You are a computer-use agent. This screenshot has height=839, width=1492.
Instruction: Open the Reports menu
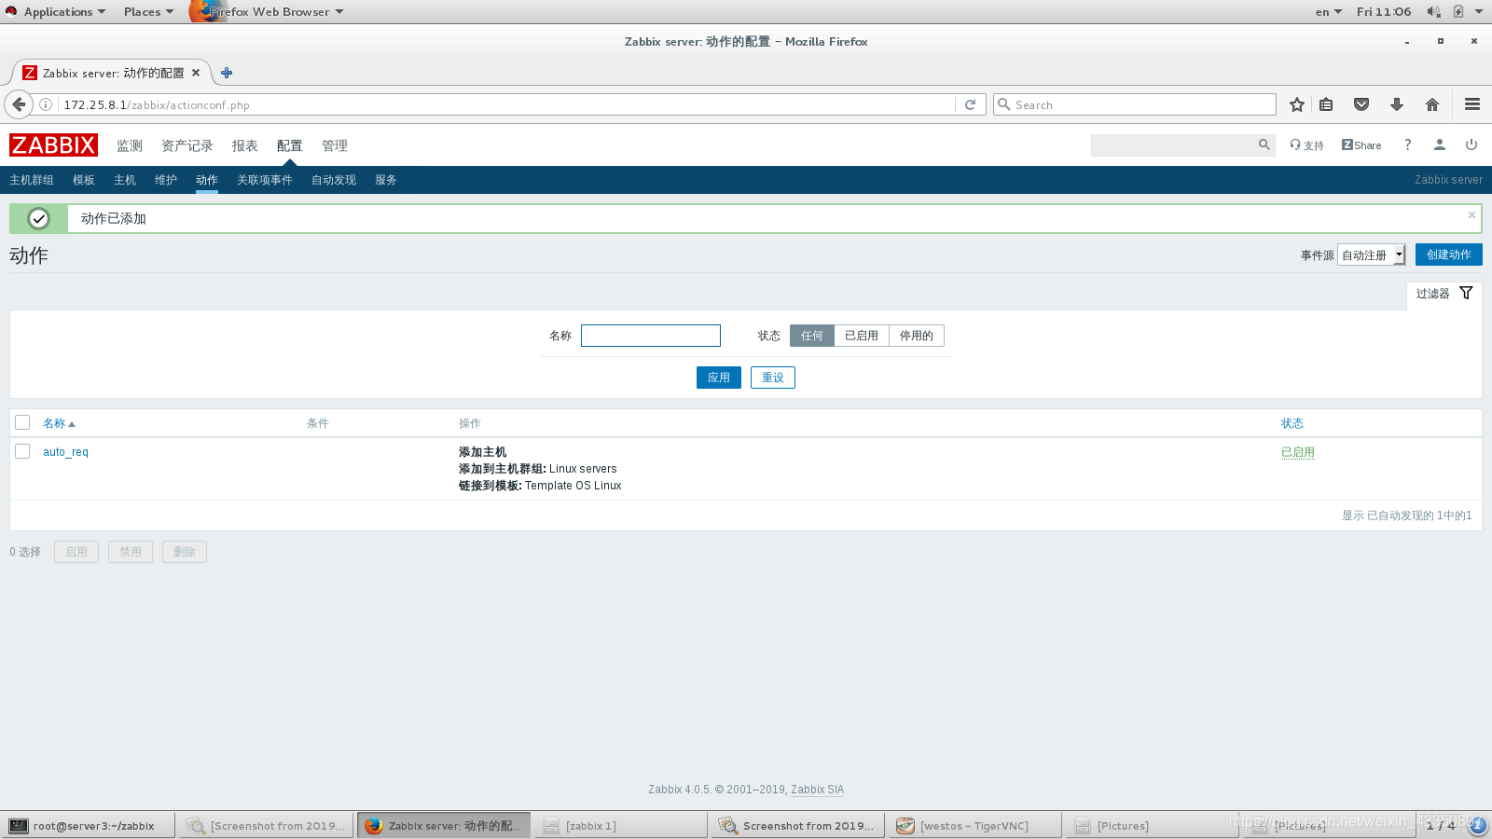(244, 145)
